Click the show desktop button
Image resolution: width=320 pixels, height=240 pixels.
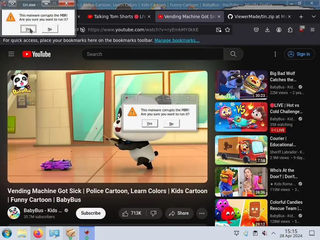[312, 233]
